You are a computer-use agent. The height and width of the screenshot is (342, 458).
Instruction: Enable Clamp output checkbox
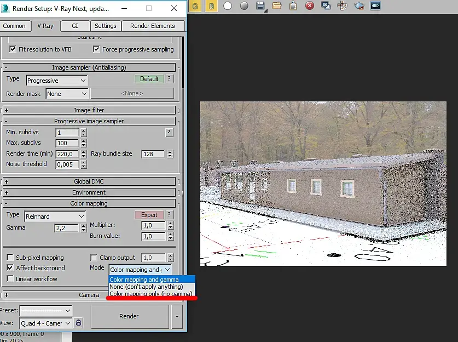(94, 258)
